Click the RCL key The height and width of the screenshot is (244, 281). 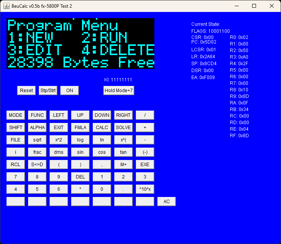click(x=16, y=165)
